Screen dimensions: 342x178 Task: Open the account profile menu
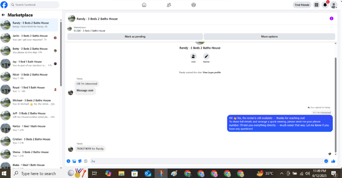tap(334, 5)
